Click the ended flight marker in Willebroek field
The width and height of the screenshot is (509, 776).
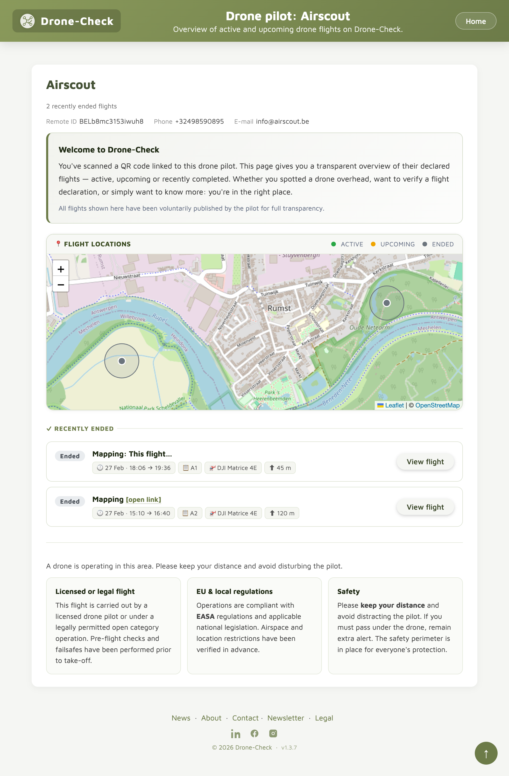(122, 361)
